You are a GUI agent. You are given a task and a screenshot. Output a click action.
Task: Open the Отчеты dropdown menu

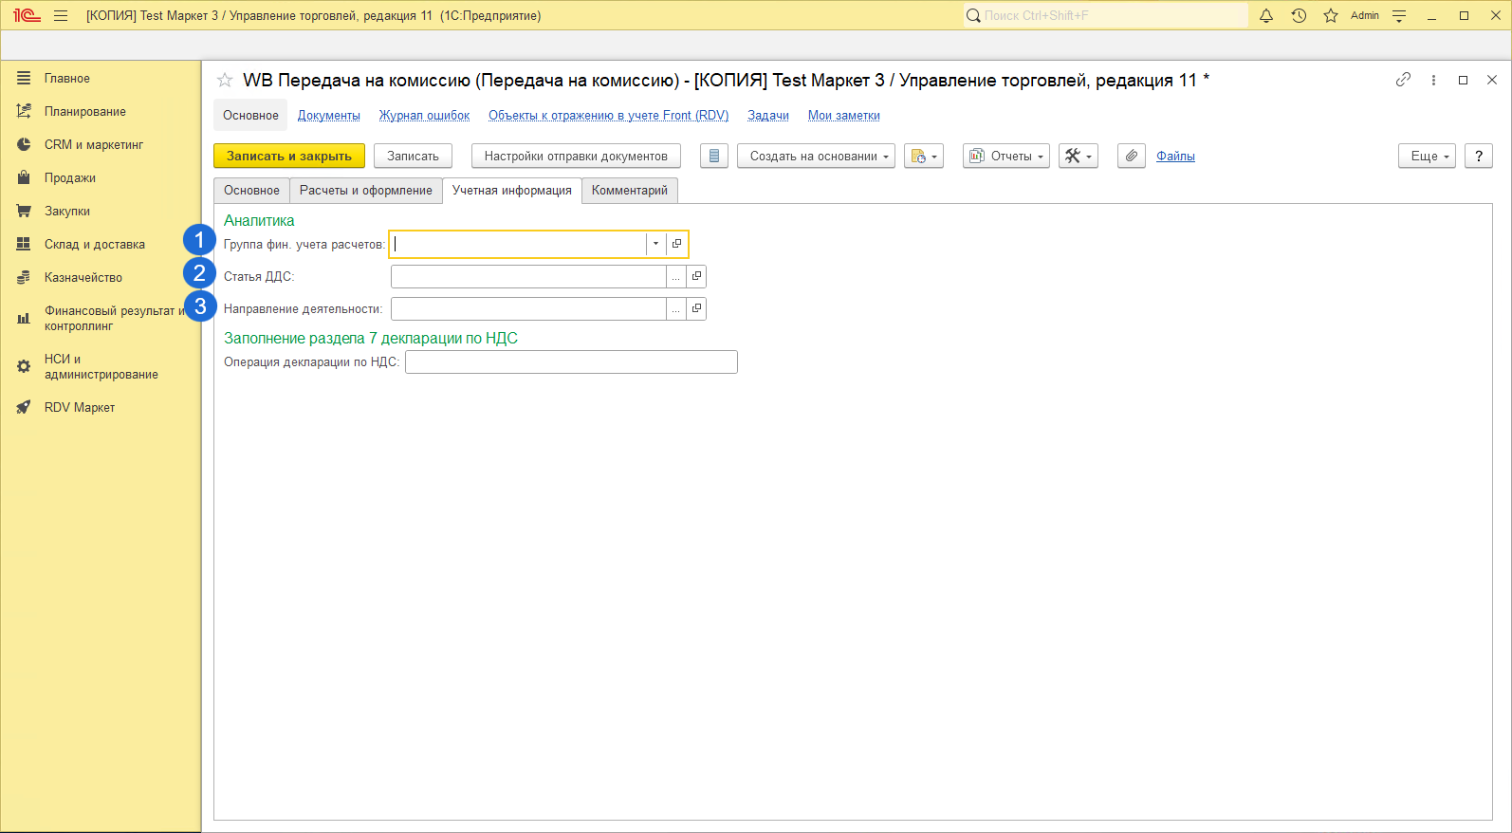click(1005, 156)
